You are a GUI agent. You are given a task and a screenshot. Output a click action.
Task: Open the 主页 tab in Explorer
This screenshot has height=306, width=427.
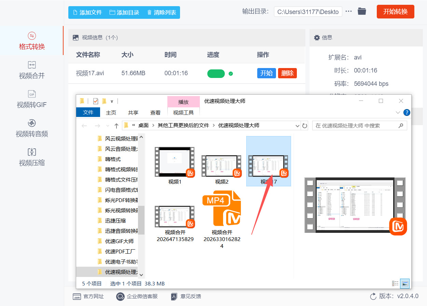pos(111,112)
